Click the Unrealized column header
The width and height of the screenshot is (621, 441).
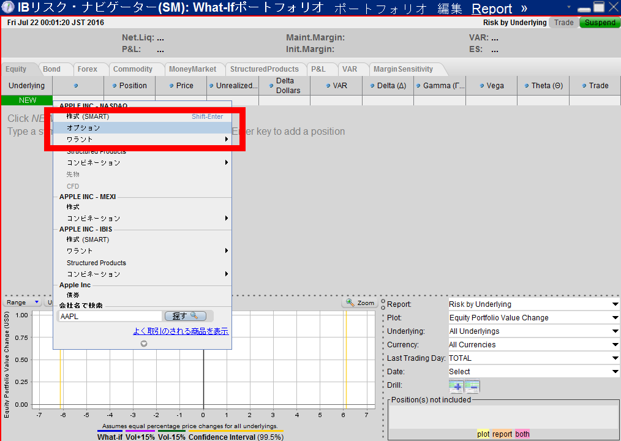[x=233, y=86]
